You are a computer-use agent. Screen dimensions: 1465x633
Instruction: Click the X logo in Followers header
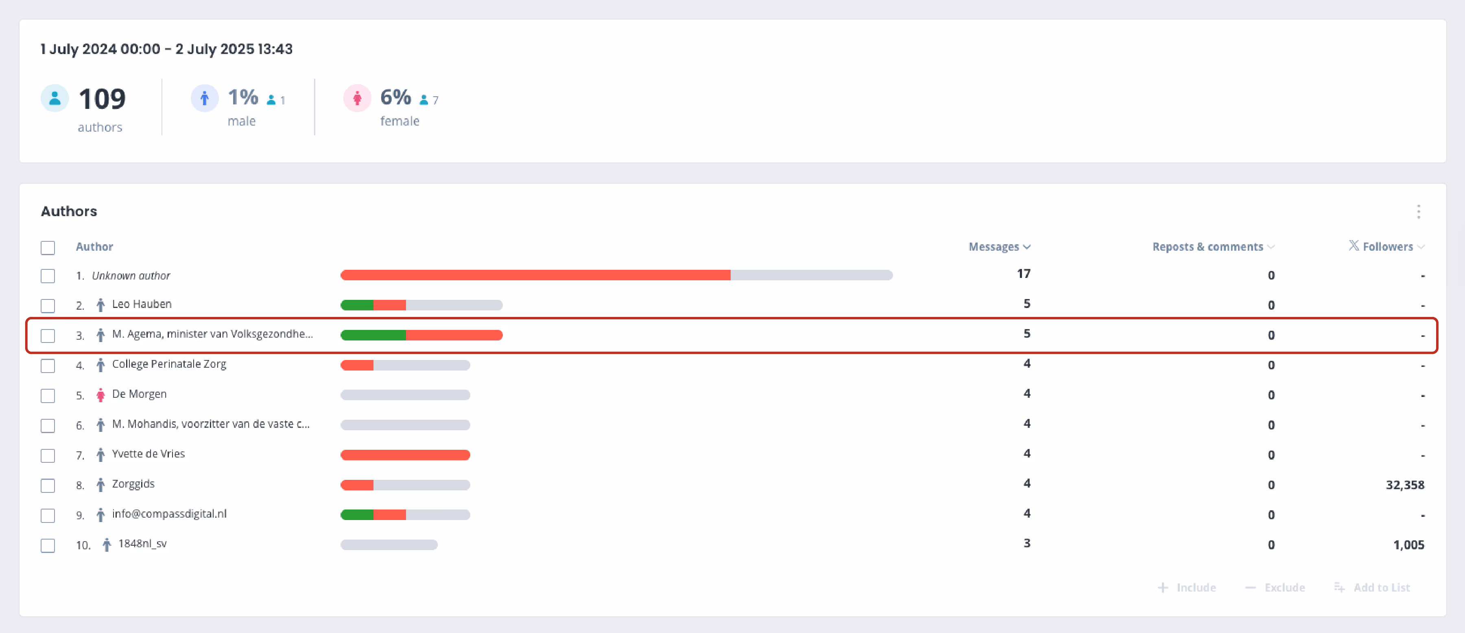pos(1354,245)
